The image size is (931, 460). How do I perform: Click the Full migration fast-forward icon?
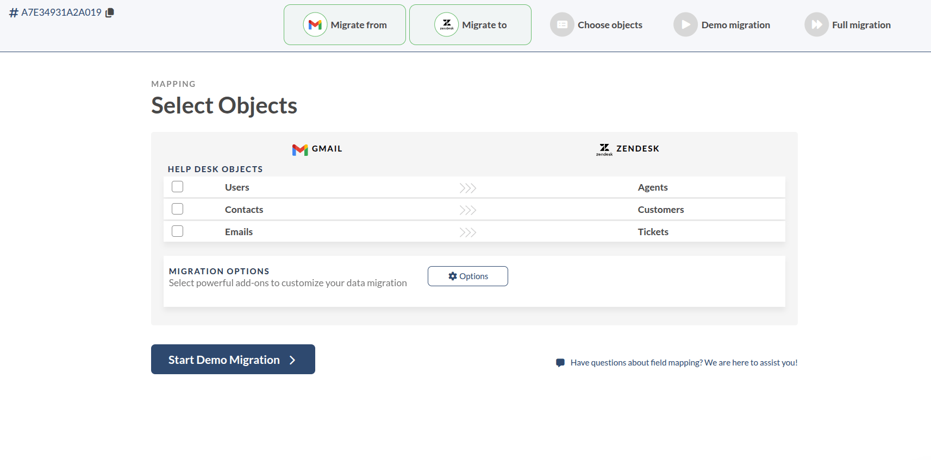[816, 24]
